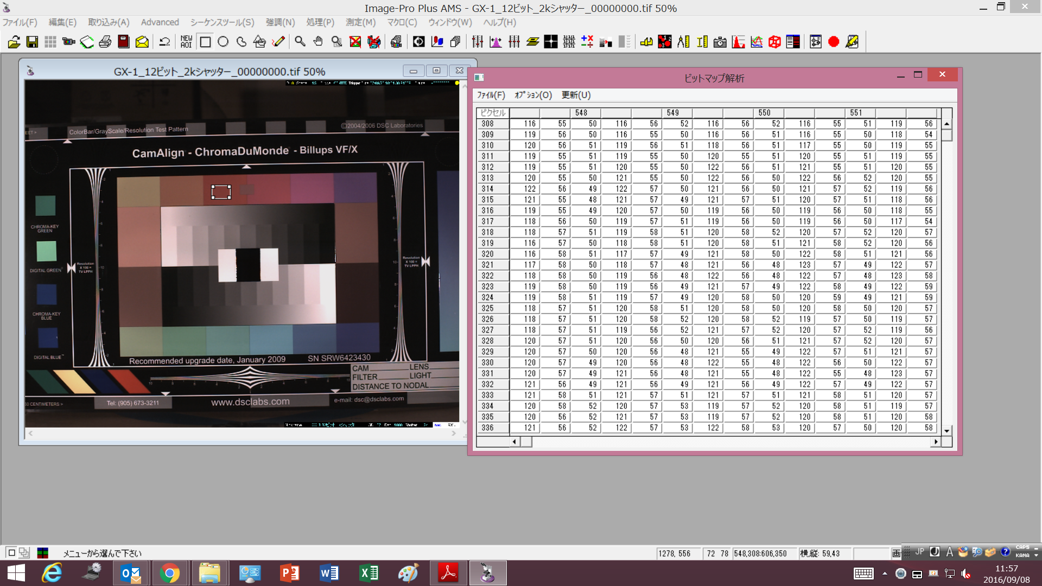Open ﾌｧｲﾙ(F) menu in bitmap analysis window
Screen dimensions: 1042x586
pyautogui.click(x=491, y=95)
